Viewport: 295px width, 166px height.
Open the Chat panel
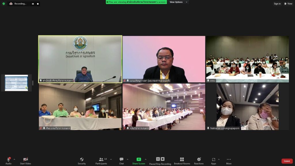coord(121,159)
